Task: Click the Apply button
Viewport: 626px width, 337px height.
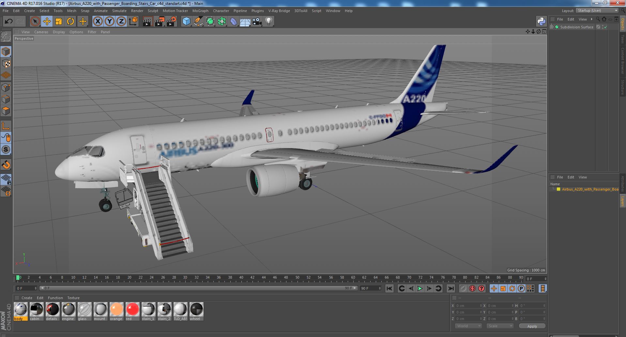Action: (532, 326)
